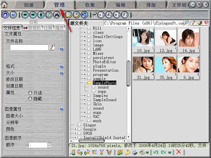
Task: Click the home icon at top left
Action: pos(5,5)
